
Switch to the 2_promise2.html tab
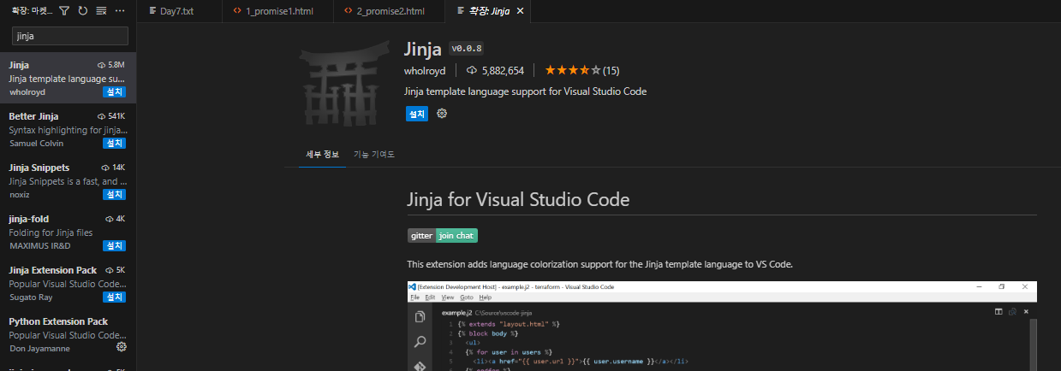coord(390,11)
